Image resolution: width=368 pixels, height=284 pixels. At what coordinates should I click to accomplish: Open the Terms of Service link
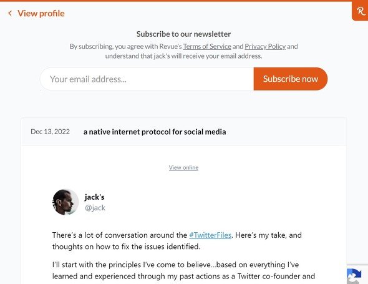pos(207,46)
